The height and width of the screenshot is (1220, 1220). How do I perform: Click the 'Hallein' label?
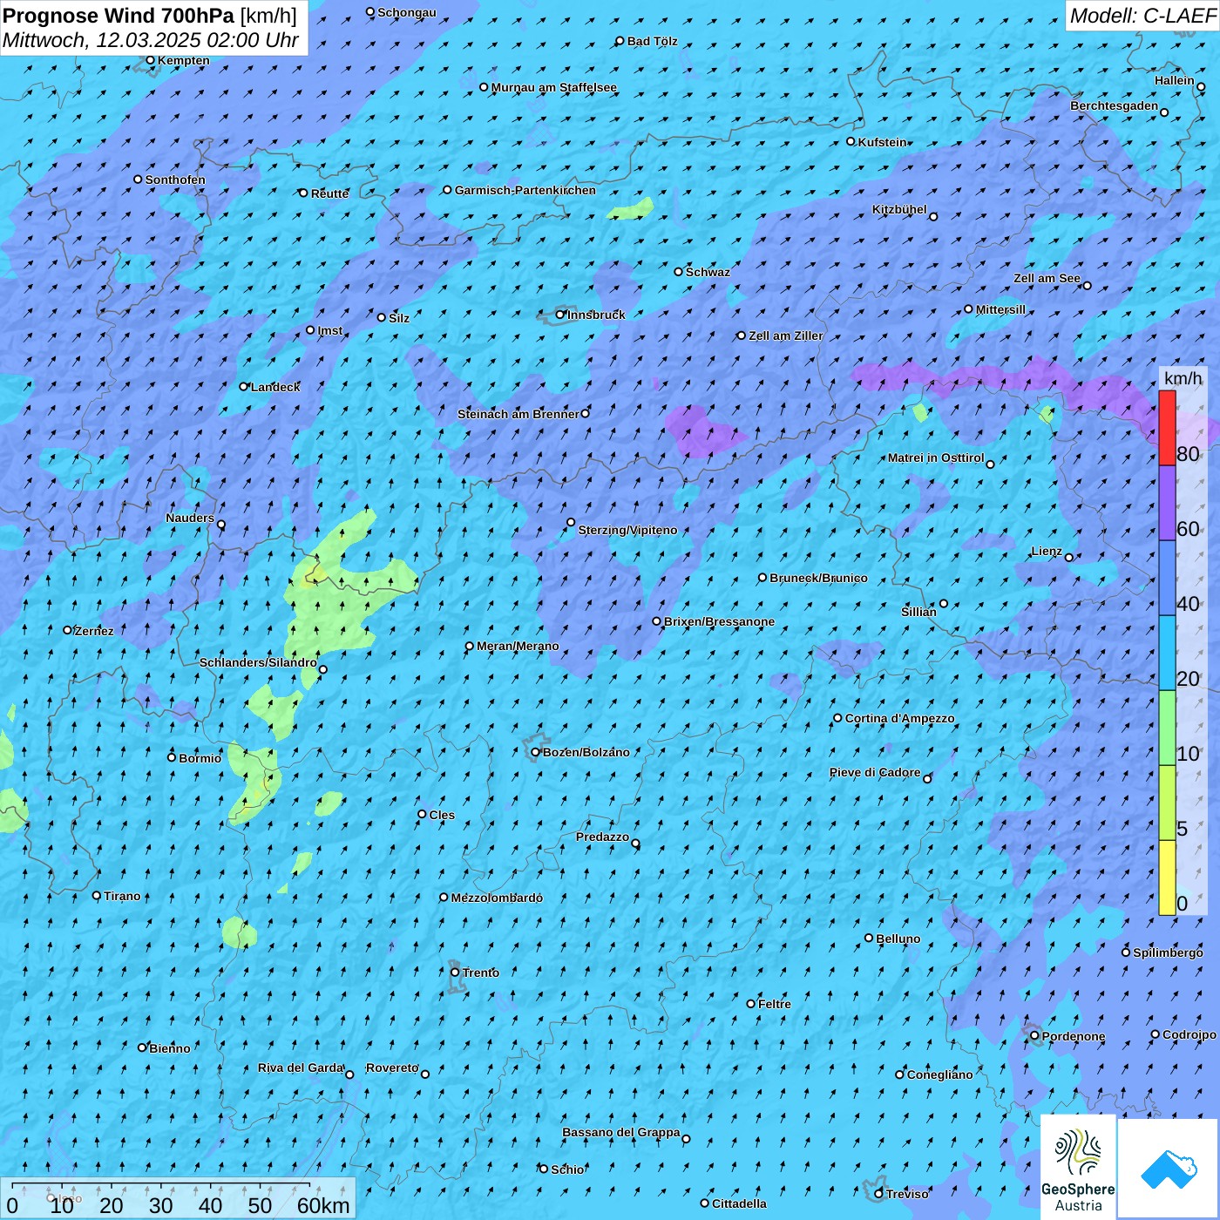1175,80
